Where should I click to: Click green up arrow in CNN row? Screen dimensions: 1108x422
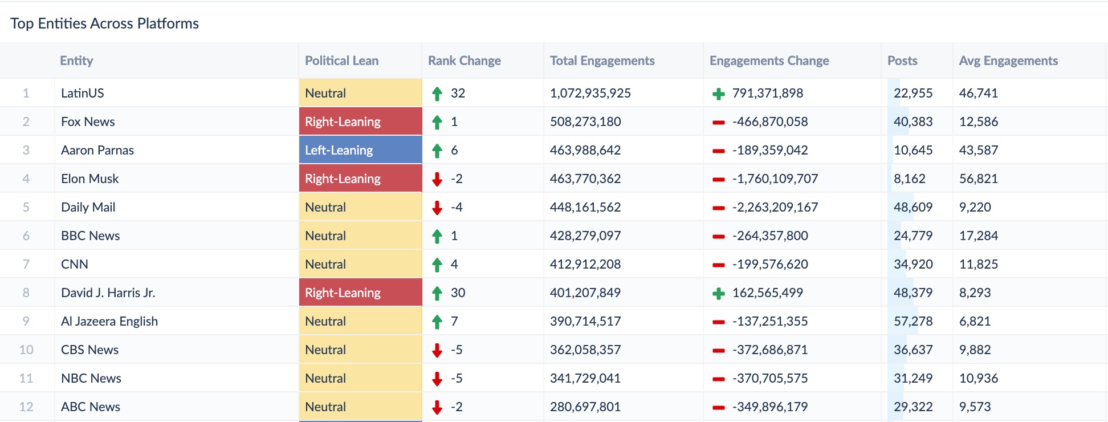(437, 265)
